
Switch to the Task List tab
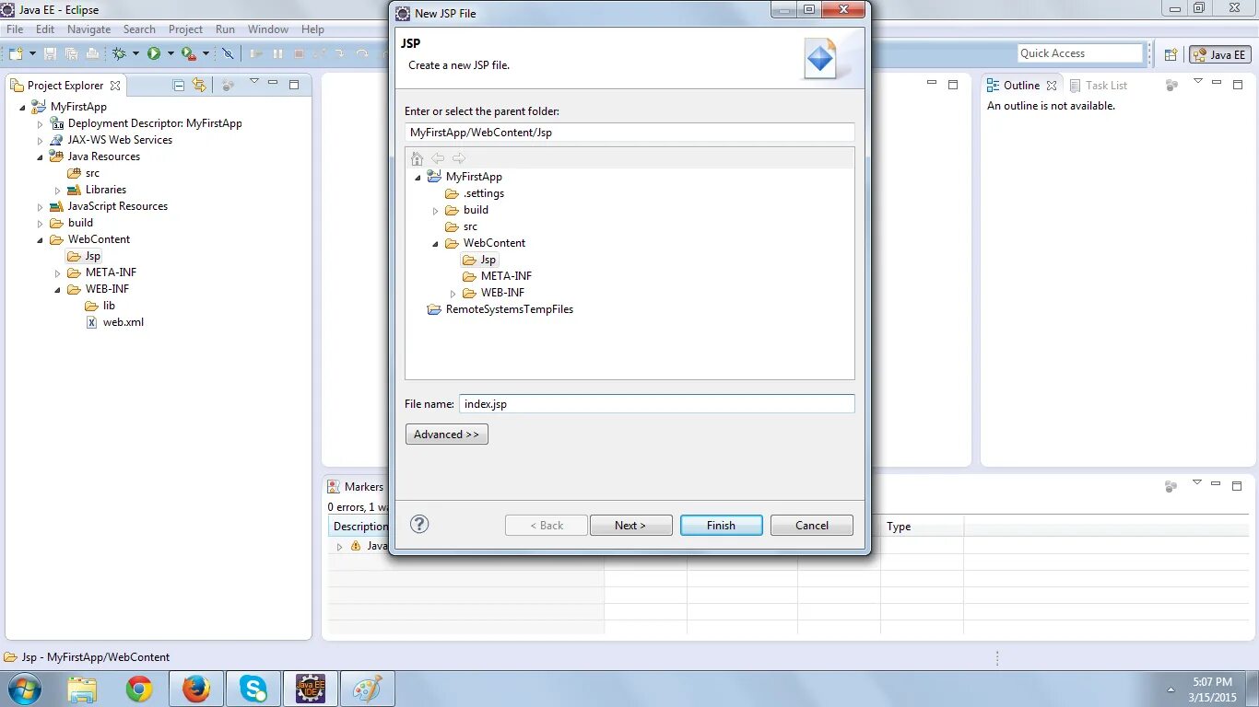pos(1099,85)
